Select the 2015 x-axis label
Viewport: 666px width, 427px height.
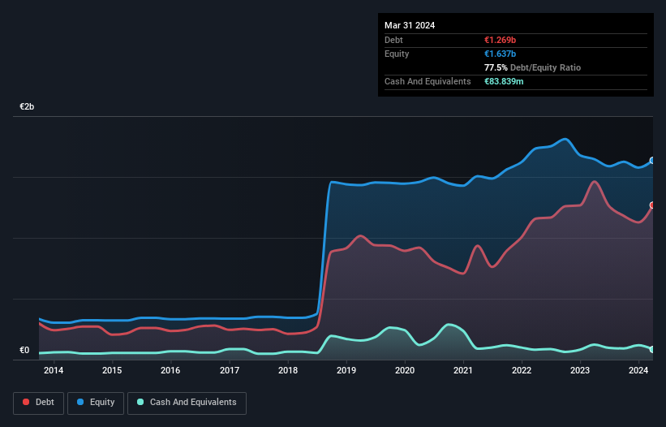coord(112,370)
